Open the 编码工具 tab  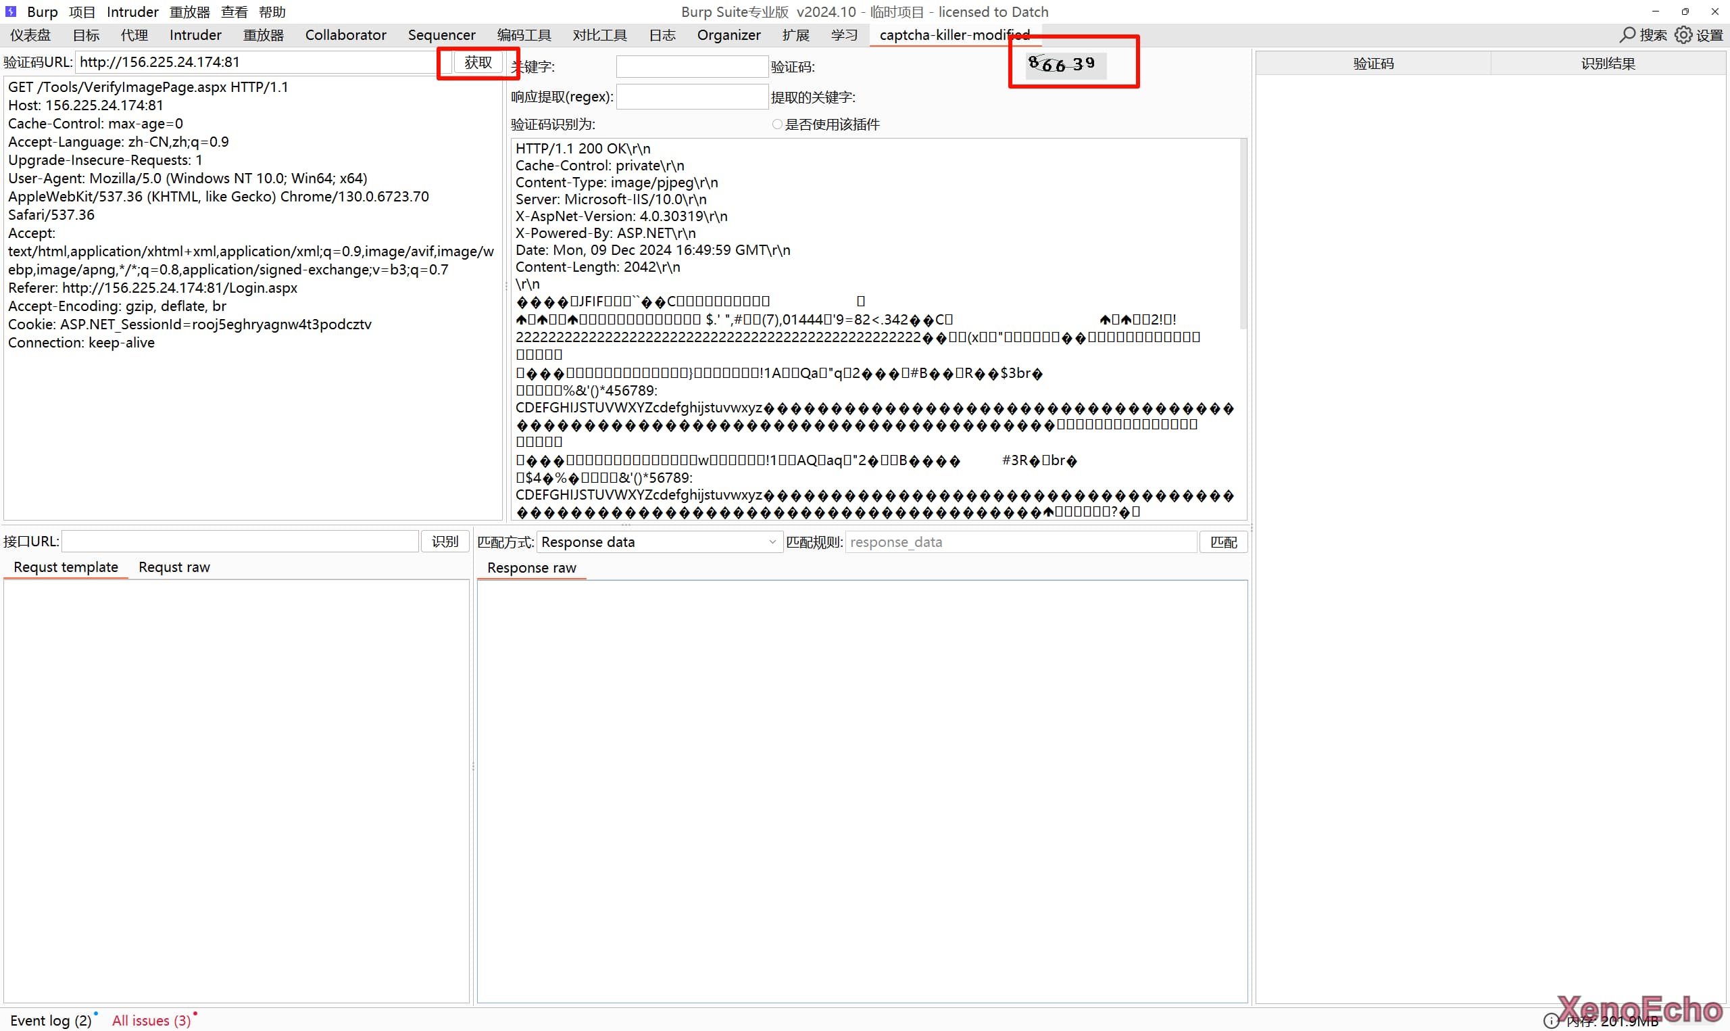pos(524,34)
